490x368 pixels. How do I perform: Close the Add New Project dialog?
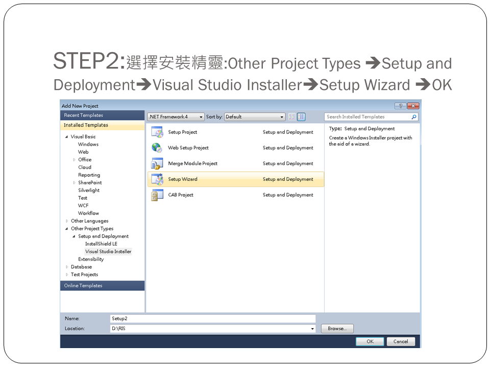(413, 106)
